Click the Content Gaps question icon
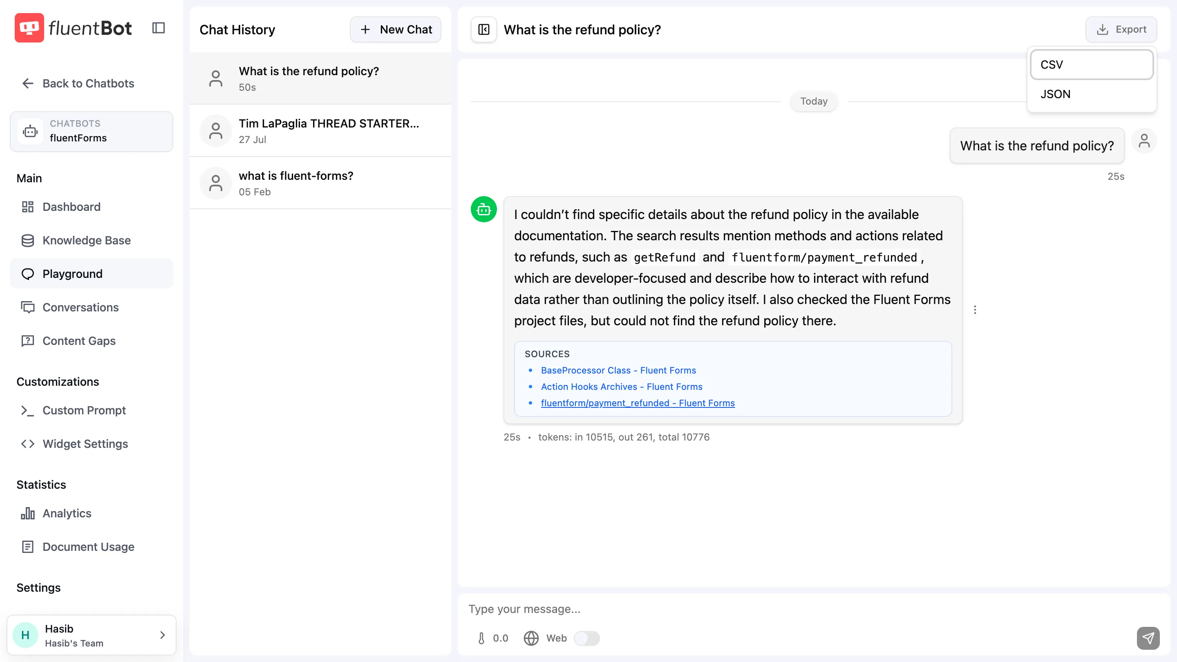Image resolution: width=1177 pixels, height=662 pixels. click(28, 341)
